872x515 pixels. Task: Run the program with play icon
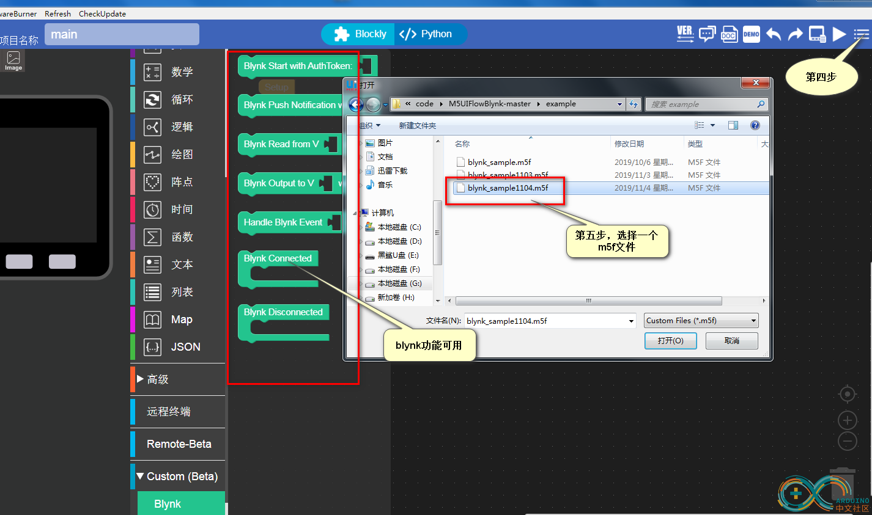(x=840, y=34)
